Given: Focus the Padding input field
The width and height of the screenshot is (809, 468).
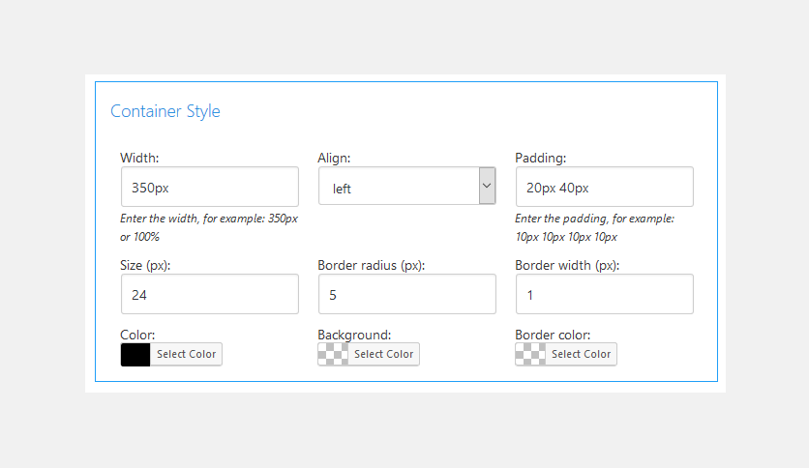Looking at the screenshot, I should (x=604, y=187).
